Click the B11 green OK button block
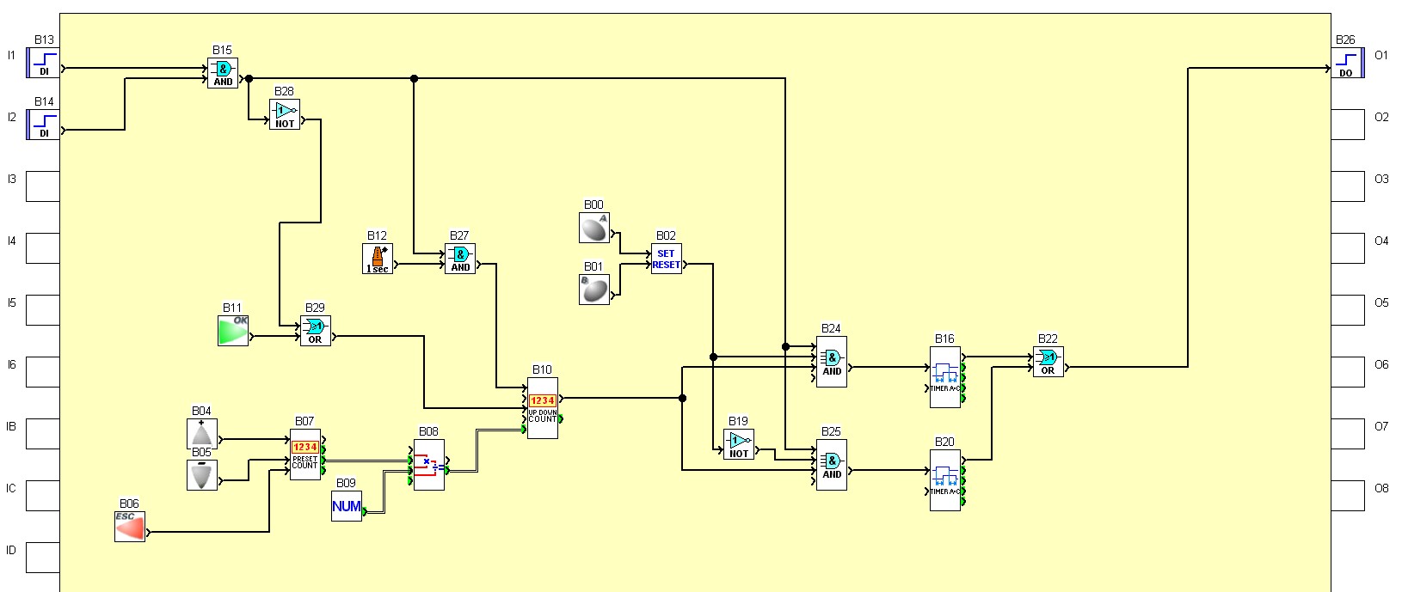 (233, 331)
